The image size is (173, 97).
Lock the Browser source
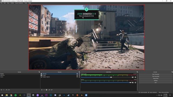coord(79,74)
